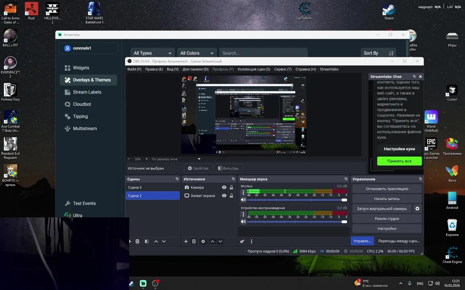The image size is (465, 290).
Task: Adjust Mic/Aux volume slider
Action: [297, 200]
